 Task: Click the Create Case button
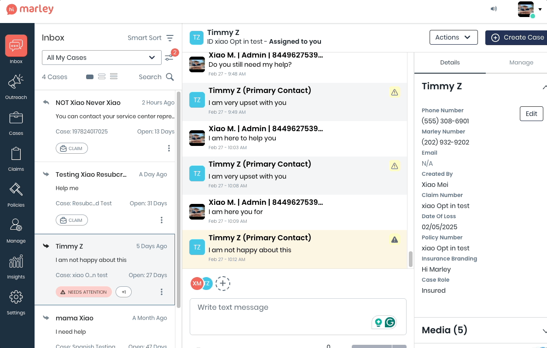[517, 37]
